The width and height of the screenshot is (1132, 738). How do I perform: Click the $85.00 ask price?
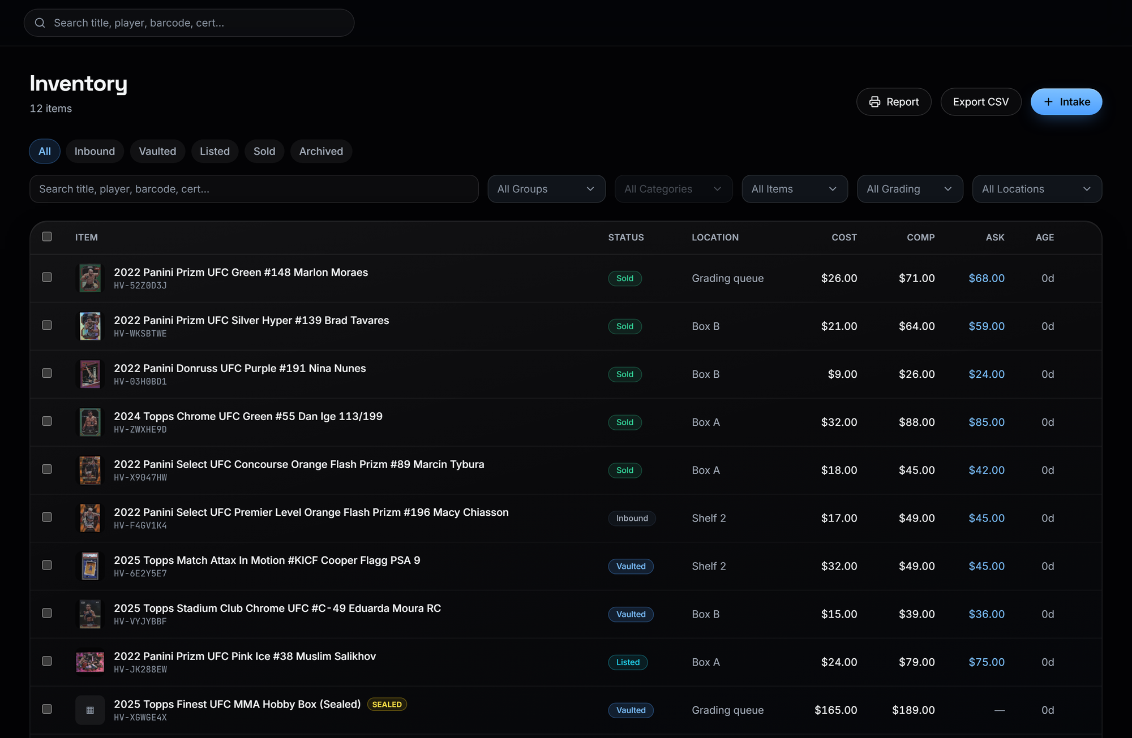(987, 422)
